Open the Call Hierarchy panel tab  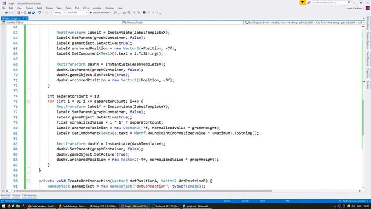[x=29, y=196]
